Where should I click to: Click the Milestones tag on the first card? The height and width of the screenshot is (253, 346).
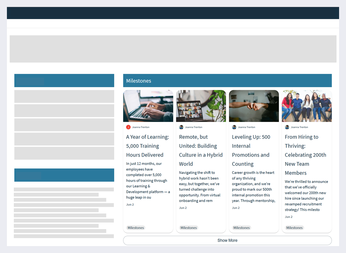pos(136,228)
